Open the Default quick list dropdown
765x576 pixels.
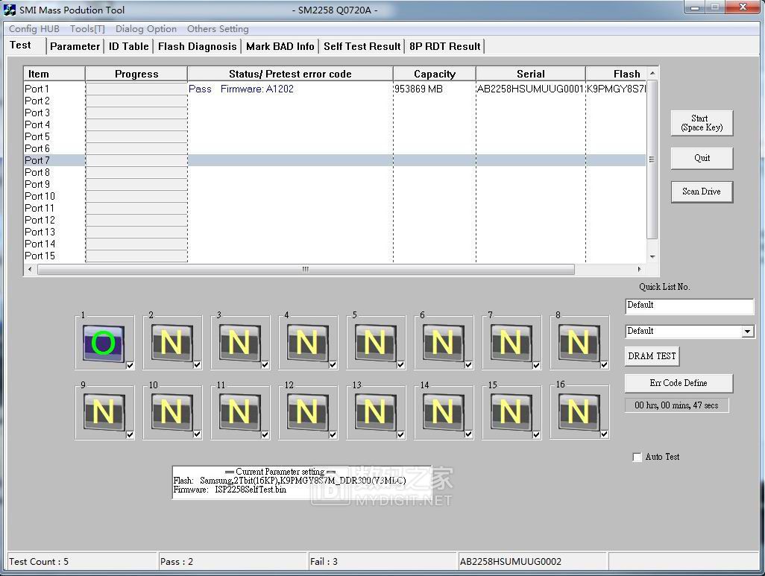pyautogui.click(x=747, y=332)
